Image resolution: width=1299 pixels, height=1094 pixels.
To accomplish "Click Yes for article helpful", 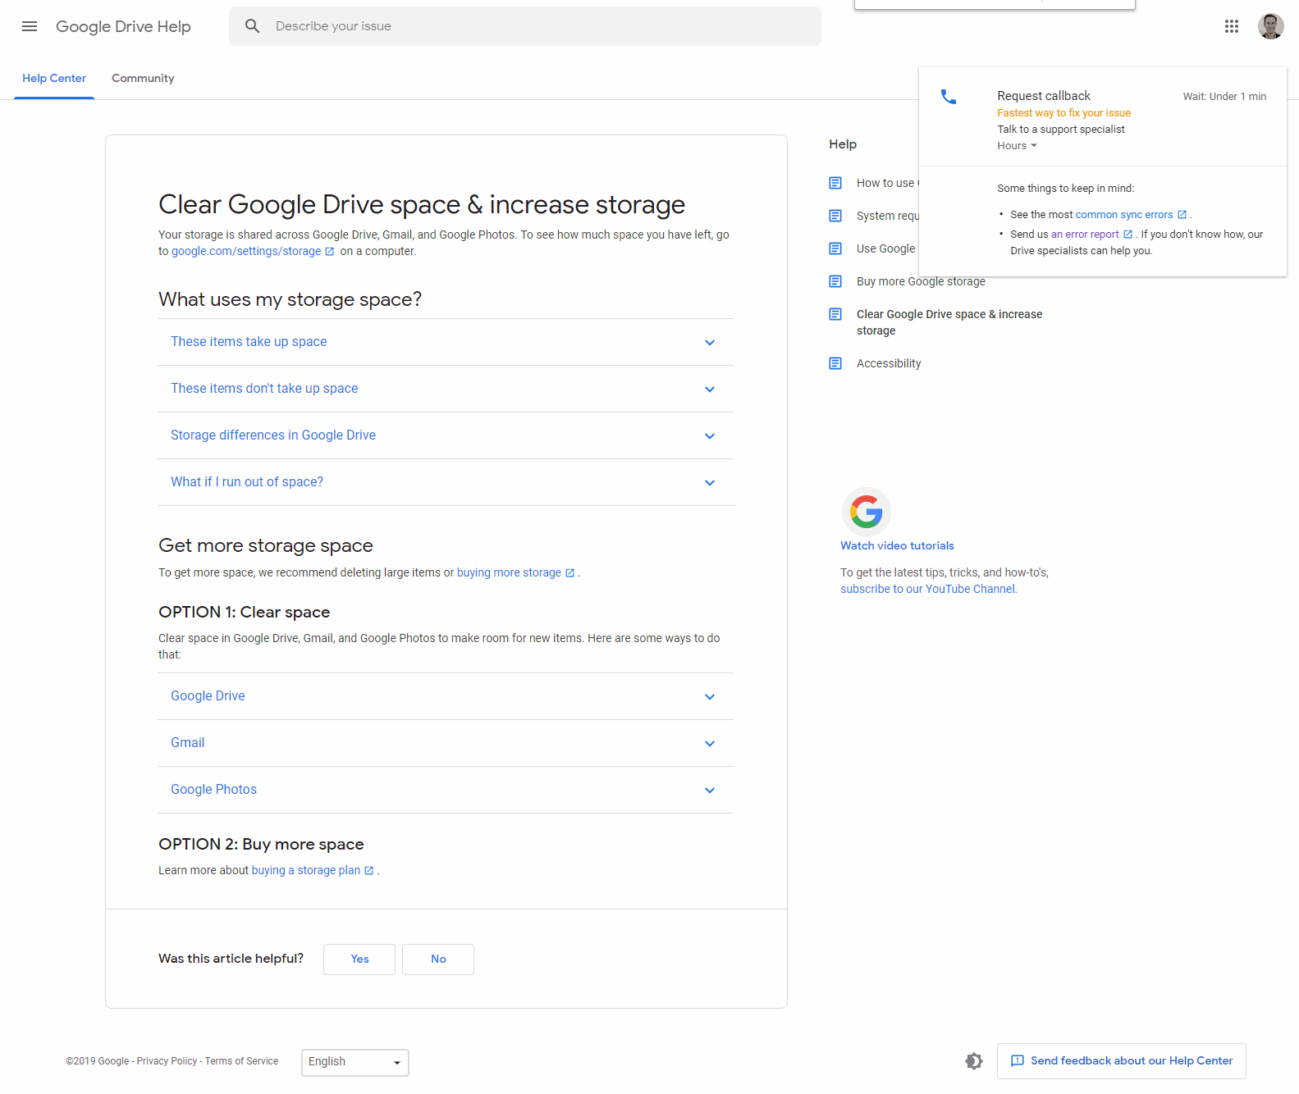I will [359, 960].
